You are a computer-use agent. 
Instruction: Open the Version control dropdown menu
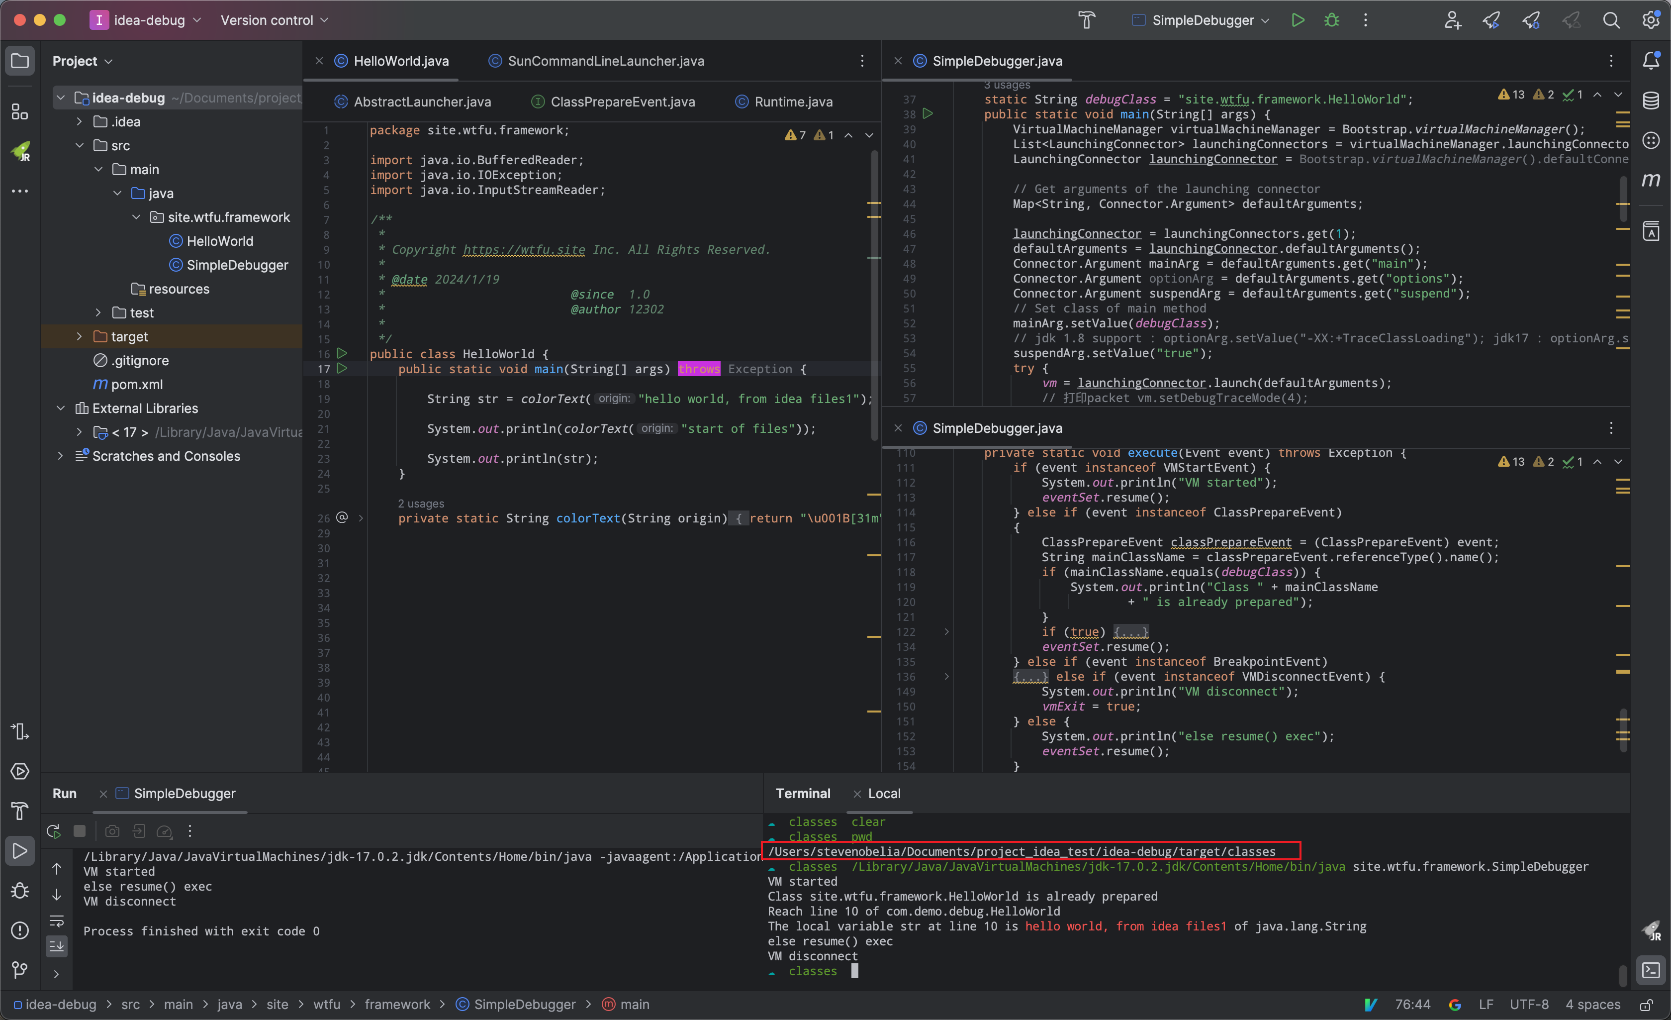[274, 20]
